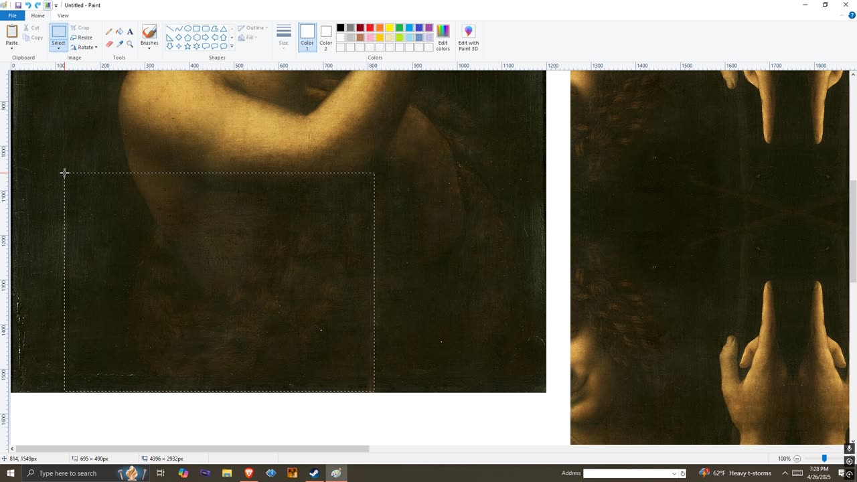The image size is (857, 482).
Task: Pick the Pentagon shape
Action: [x=188, y=37]
